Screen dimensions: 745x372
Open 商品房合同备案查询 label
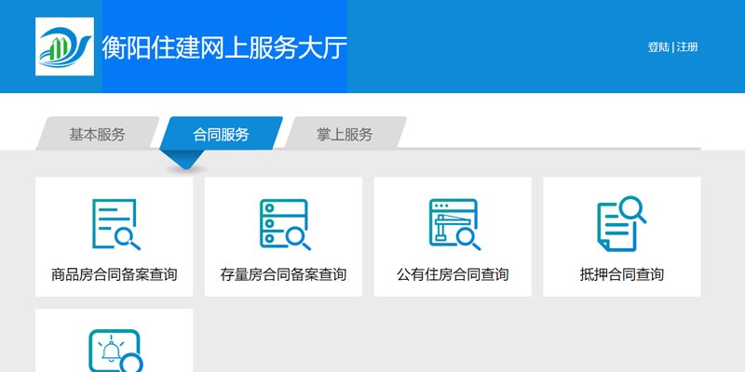(114, 274)
